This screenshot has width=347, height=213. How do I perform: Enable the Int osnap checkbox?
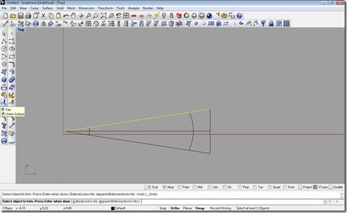pos(224,187)
